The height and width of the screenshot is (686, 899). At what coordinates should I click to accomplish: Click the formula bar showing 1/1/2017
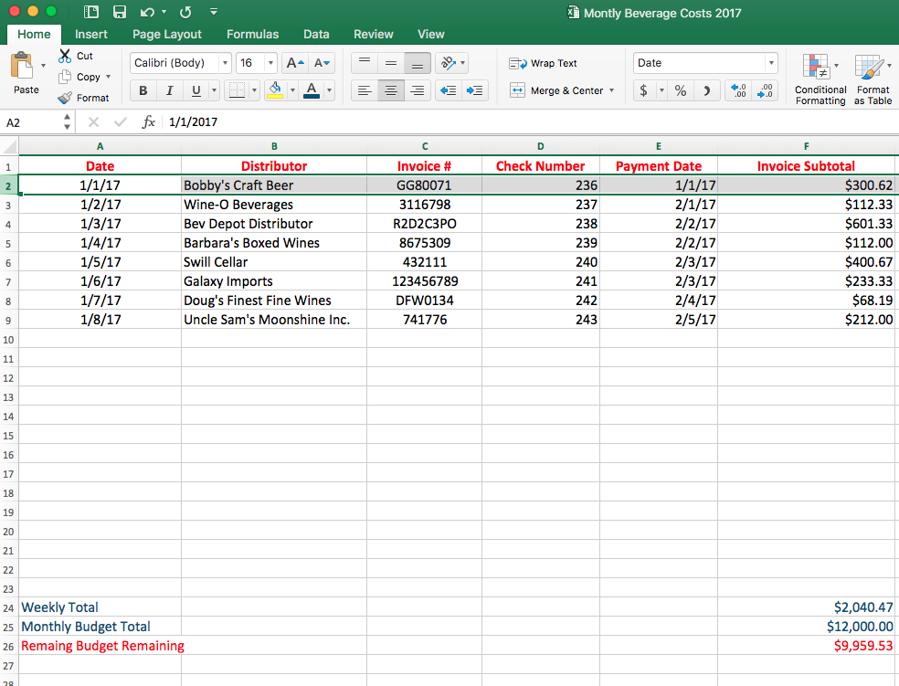pos(530,122)
